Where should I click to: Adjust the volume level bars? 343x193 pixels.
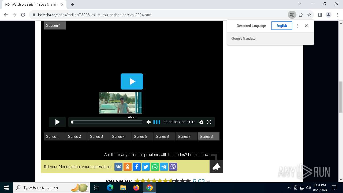156,122
